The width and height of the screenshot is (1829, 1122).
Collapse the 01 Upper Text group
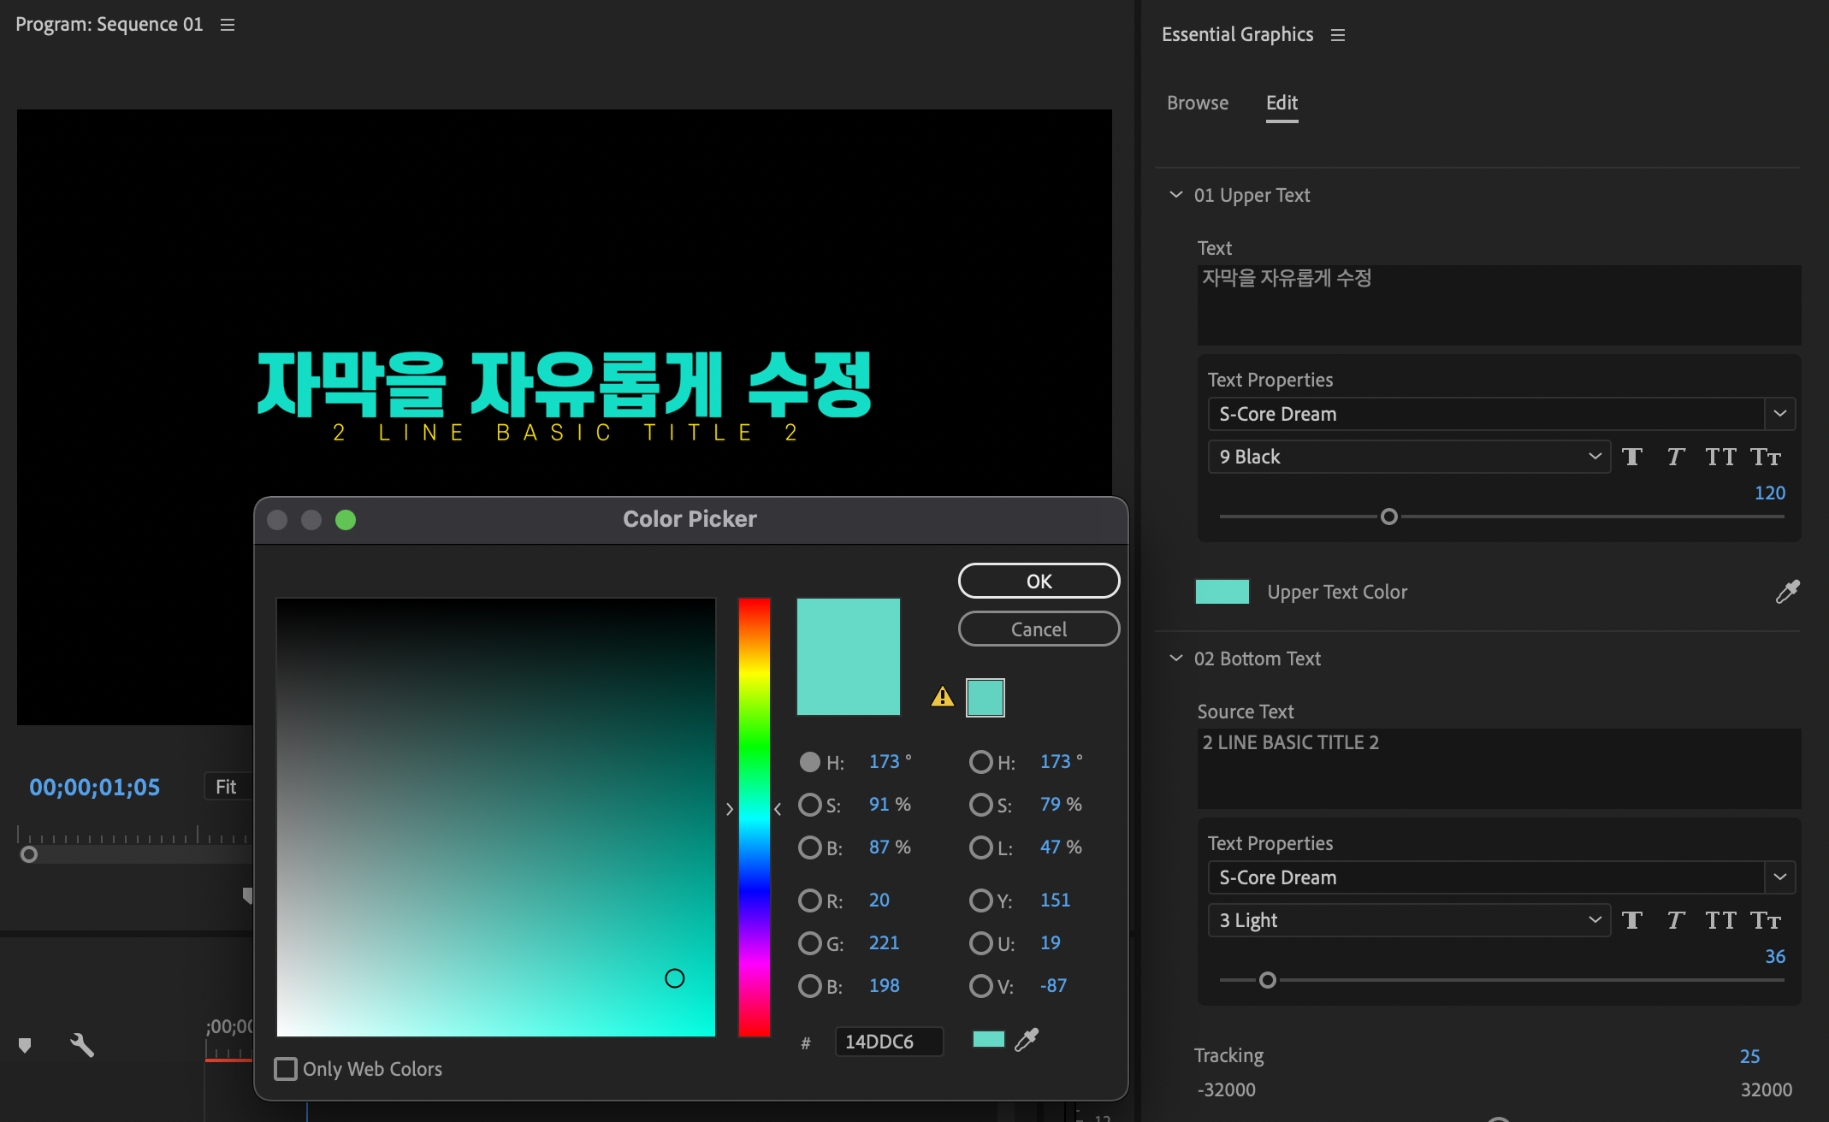point(1176,195)
